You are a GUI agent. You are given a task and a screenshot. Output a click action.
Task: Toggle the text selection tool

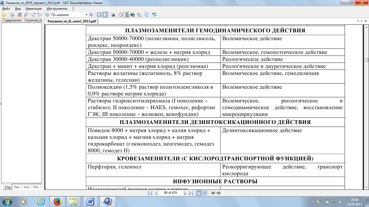(127, 15)
